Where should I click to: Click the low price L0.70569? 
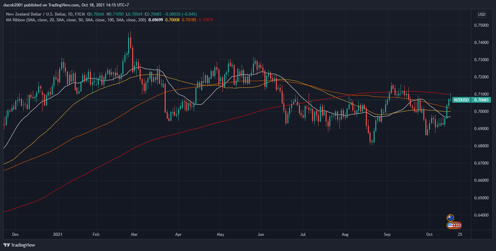coord(135,14)
